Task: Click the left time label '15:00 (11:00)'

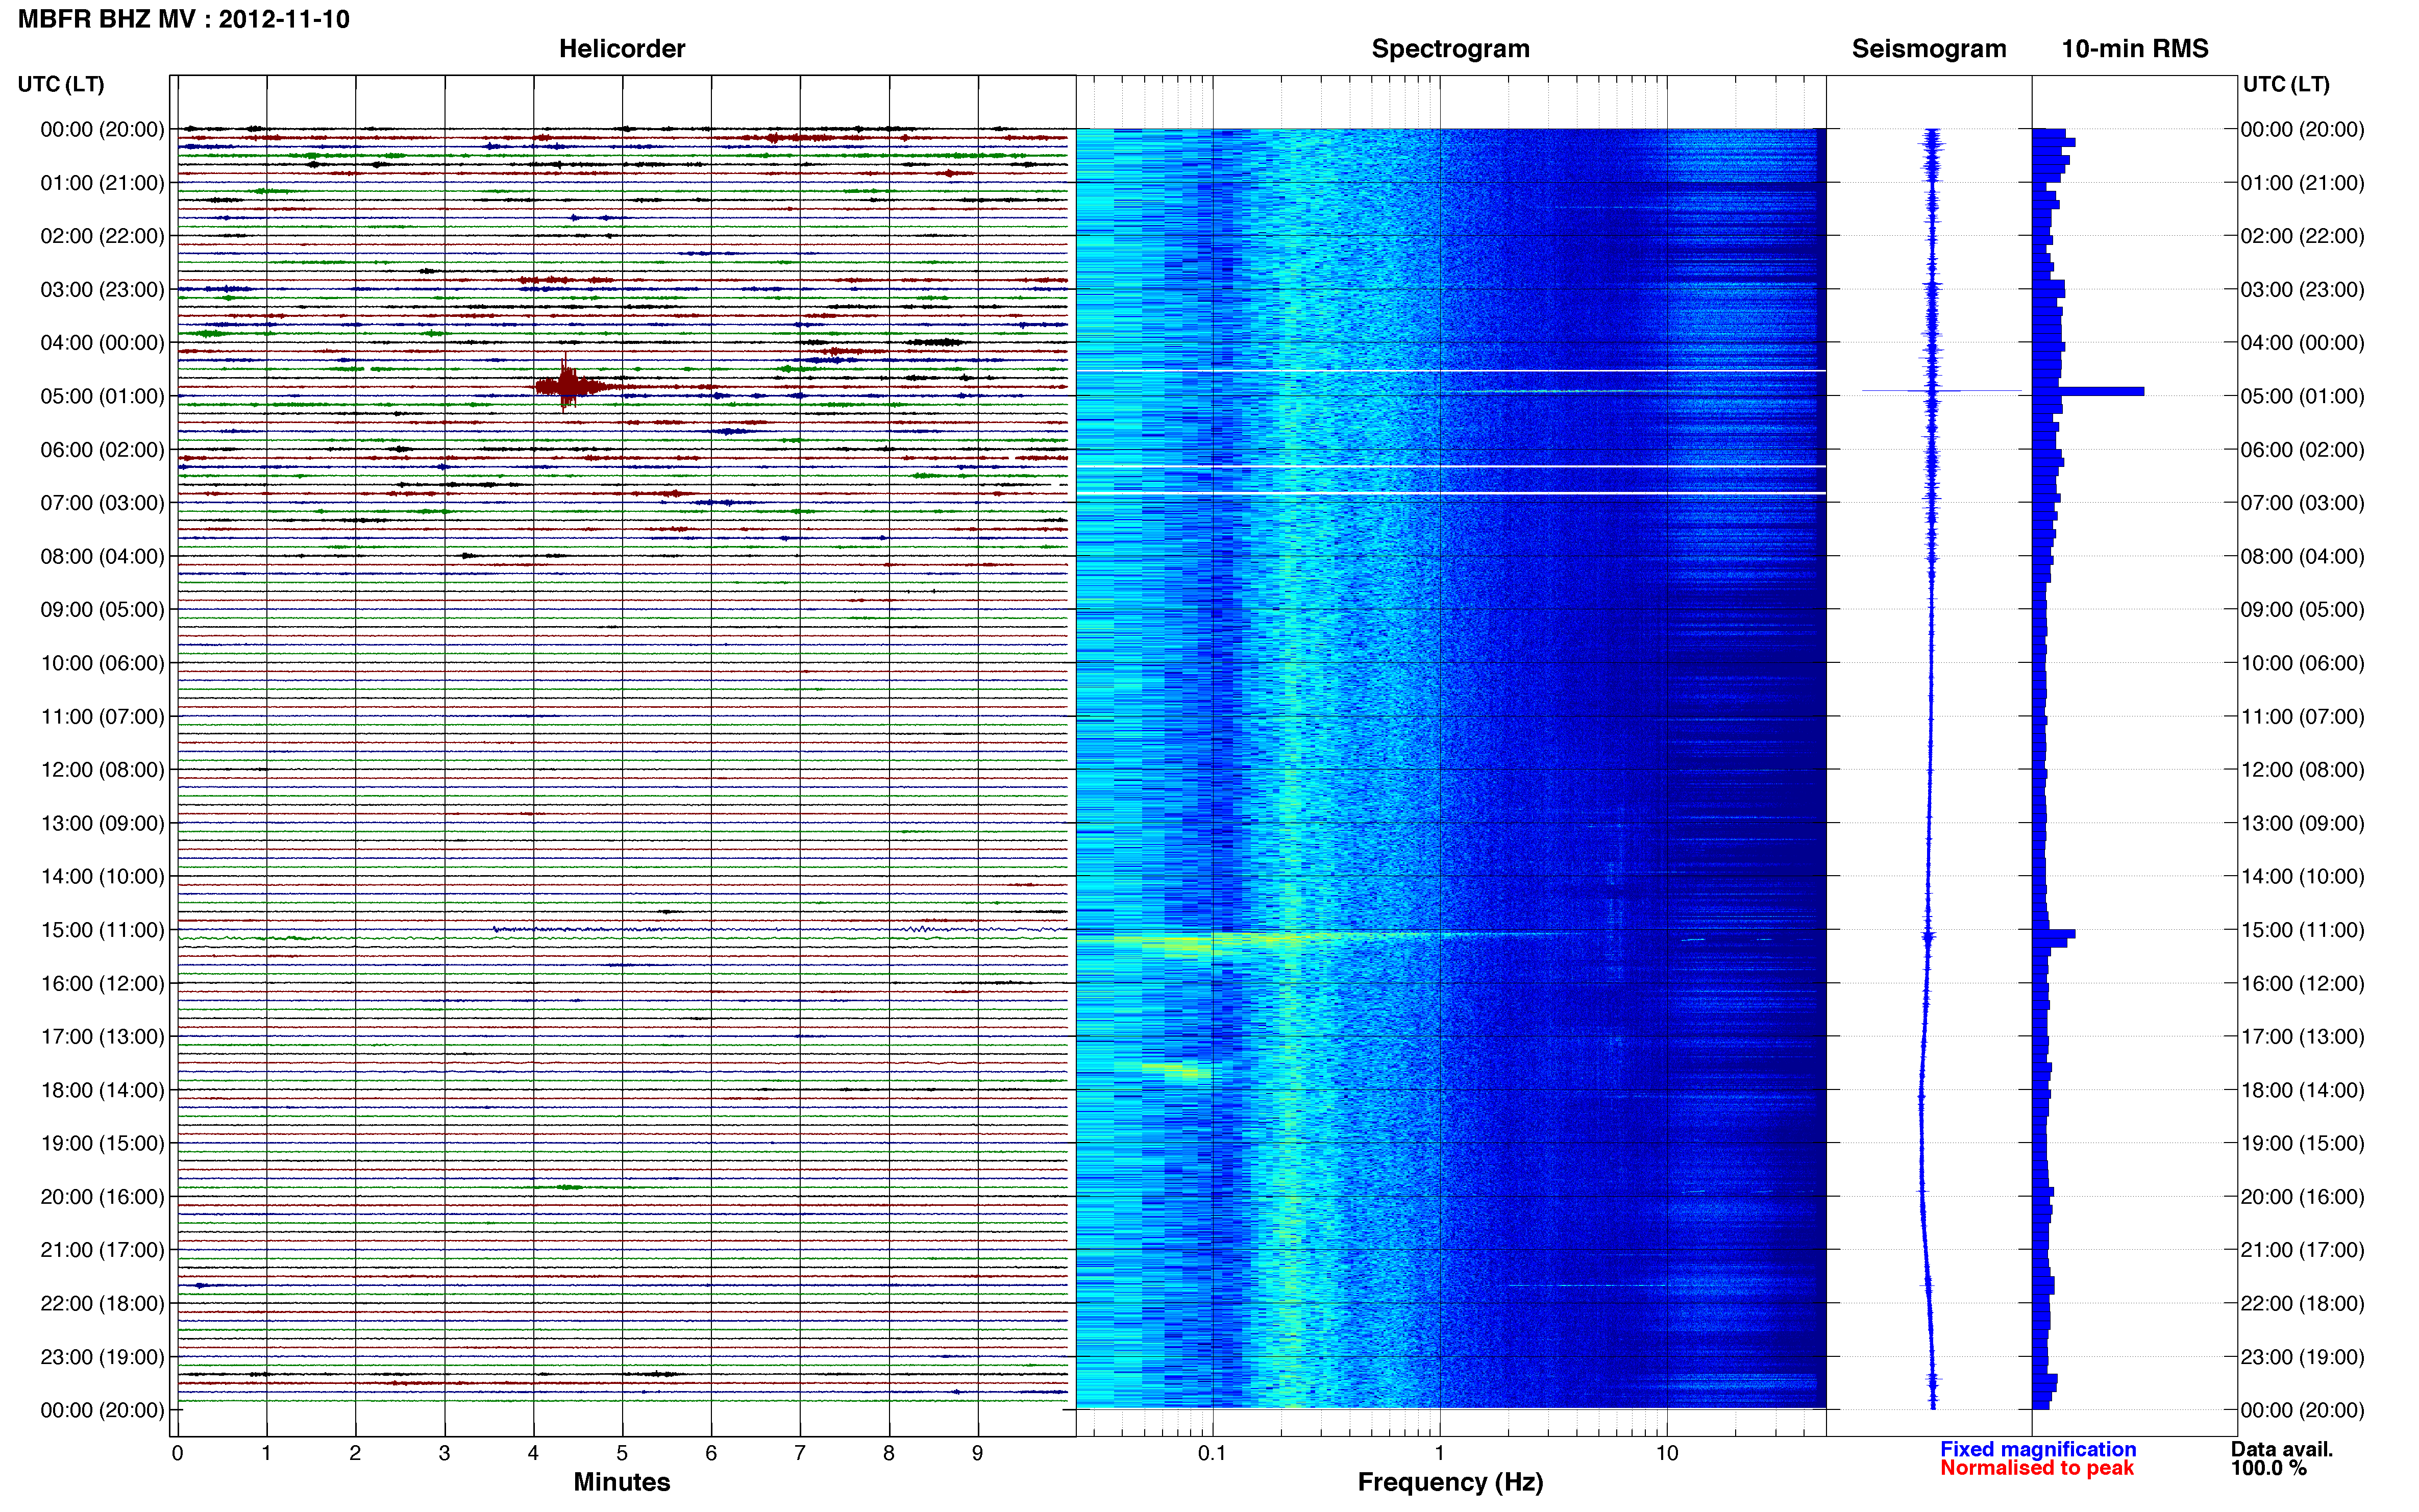Action: point(102,930)
